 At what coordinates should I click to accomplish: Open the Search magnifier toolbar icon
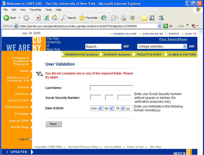64,18
